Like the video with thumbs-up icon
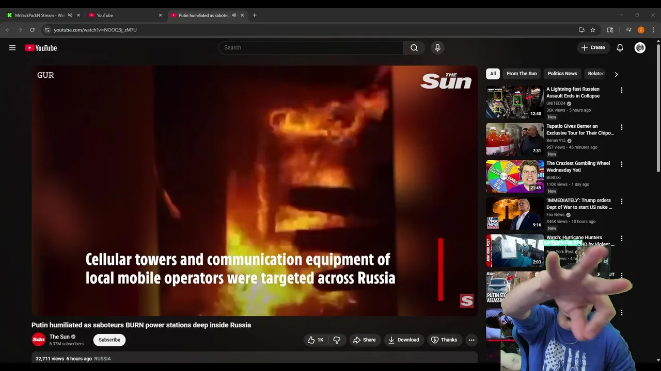The height and width of the screenshot is (371, 661). (x=316, y=340)
